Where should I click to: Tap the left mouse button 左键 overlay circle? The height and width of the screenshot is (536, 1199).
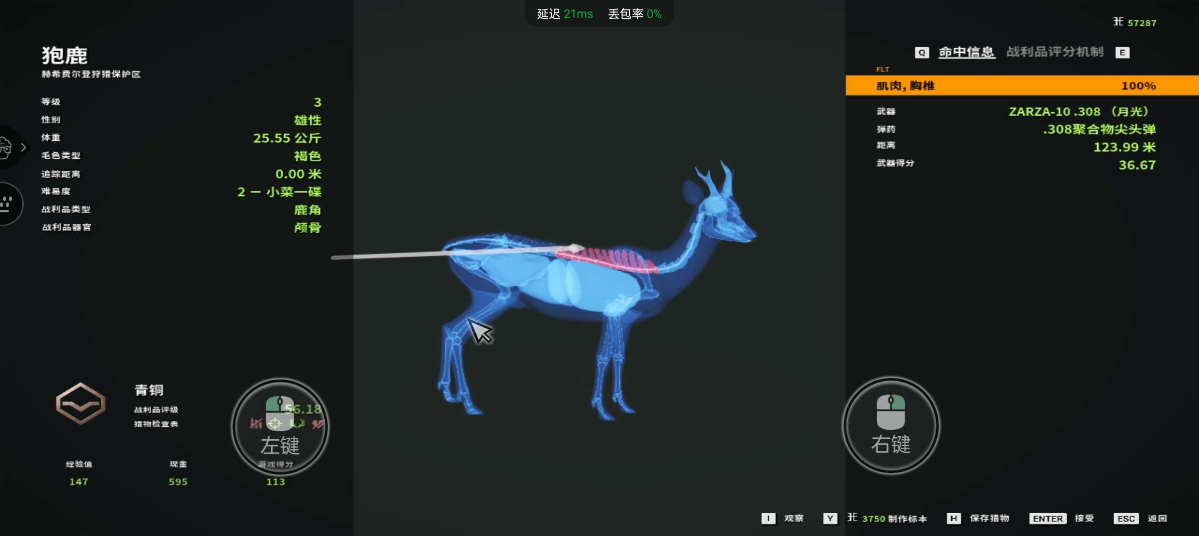click(x=280, y=427)
